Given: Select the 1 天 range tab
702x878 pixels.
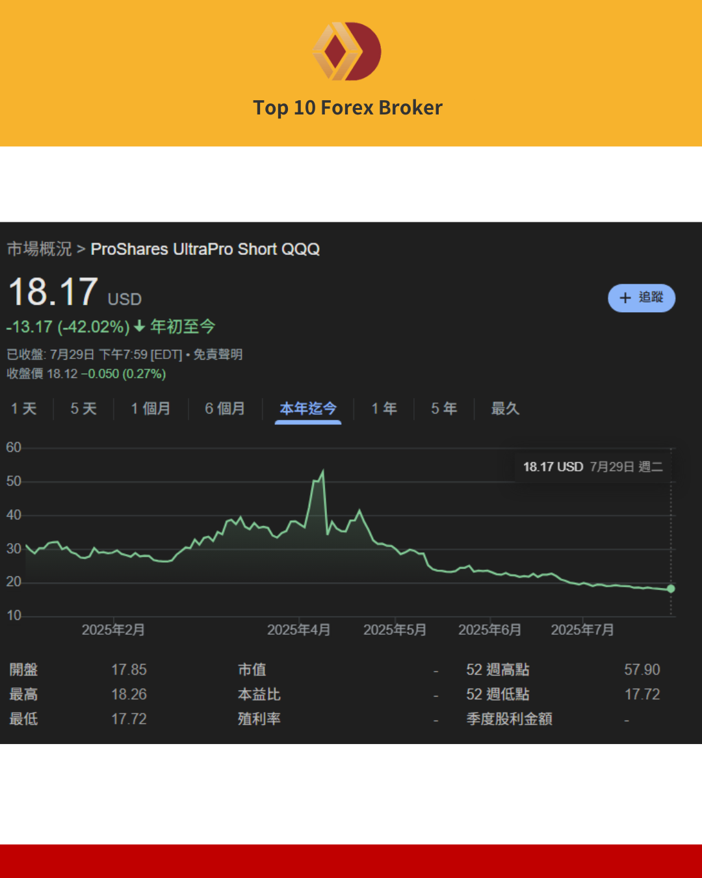Looking at the screenshot, I should pyautogui.click(x=24, y=408).
